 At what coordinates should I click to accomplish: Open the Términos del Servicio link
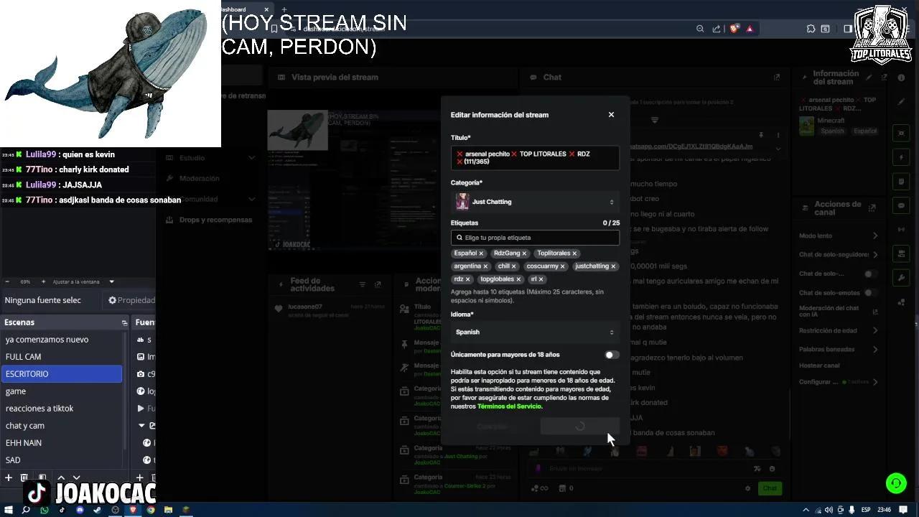coord(510,406)
